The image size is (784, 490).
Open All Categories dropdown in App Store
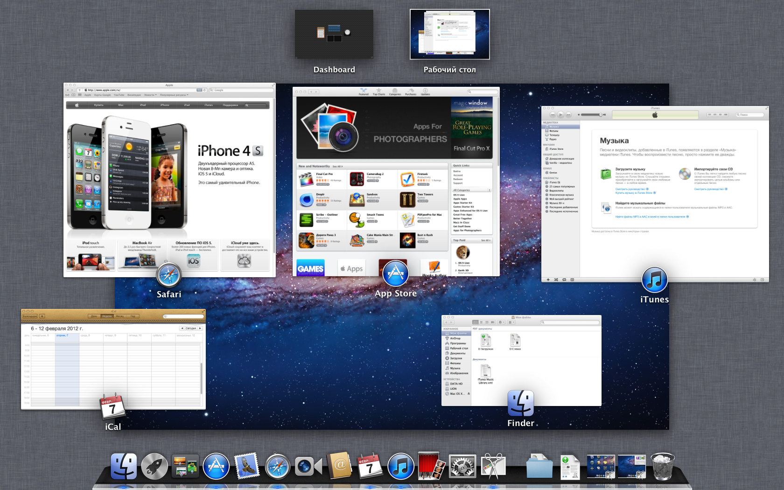click(x=472, y=190)
